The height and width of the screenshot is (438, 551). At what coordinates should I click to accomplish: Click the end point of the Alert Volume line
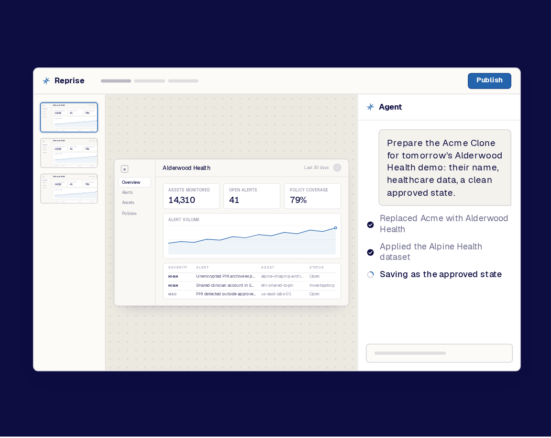336,228
